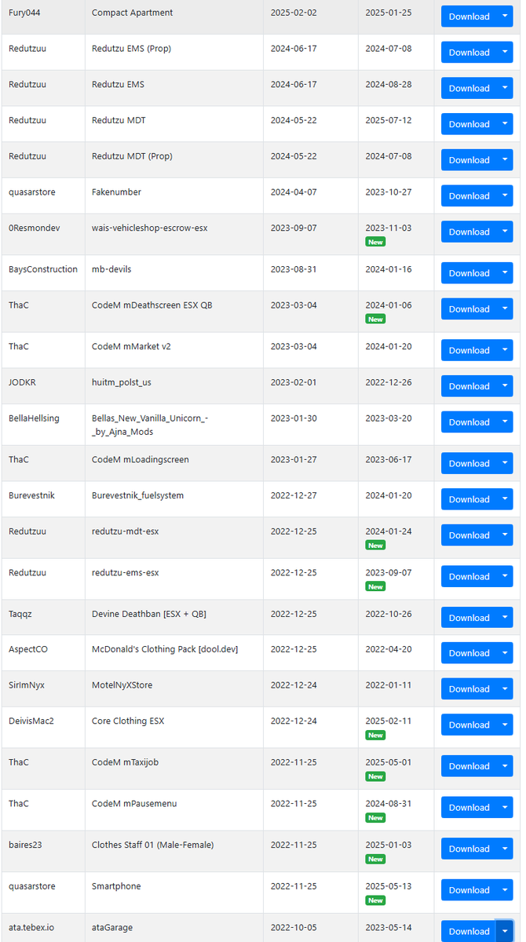Select the ata.tebex.io author cell

43,928
